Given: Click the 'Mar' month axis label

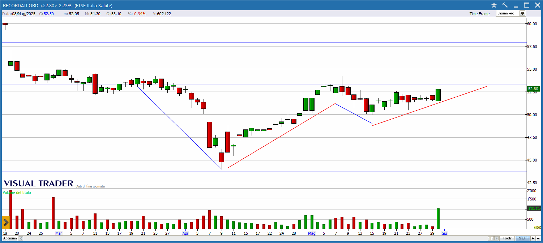Looking at the screenshot, I should tap(59, 233).
